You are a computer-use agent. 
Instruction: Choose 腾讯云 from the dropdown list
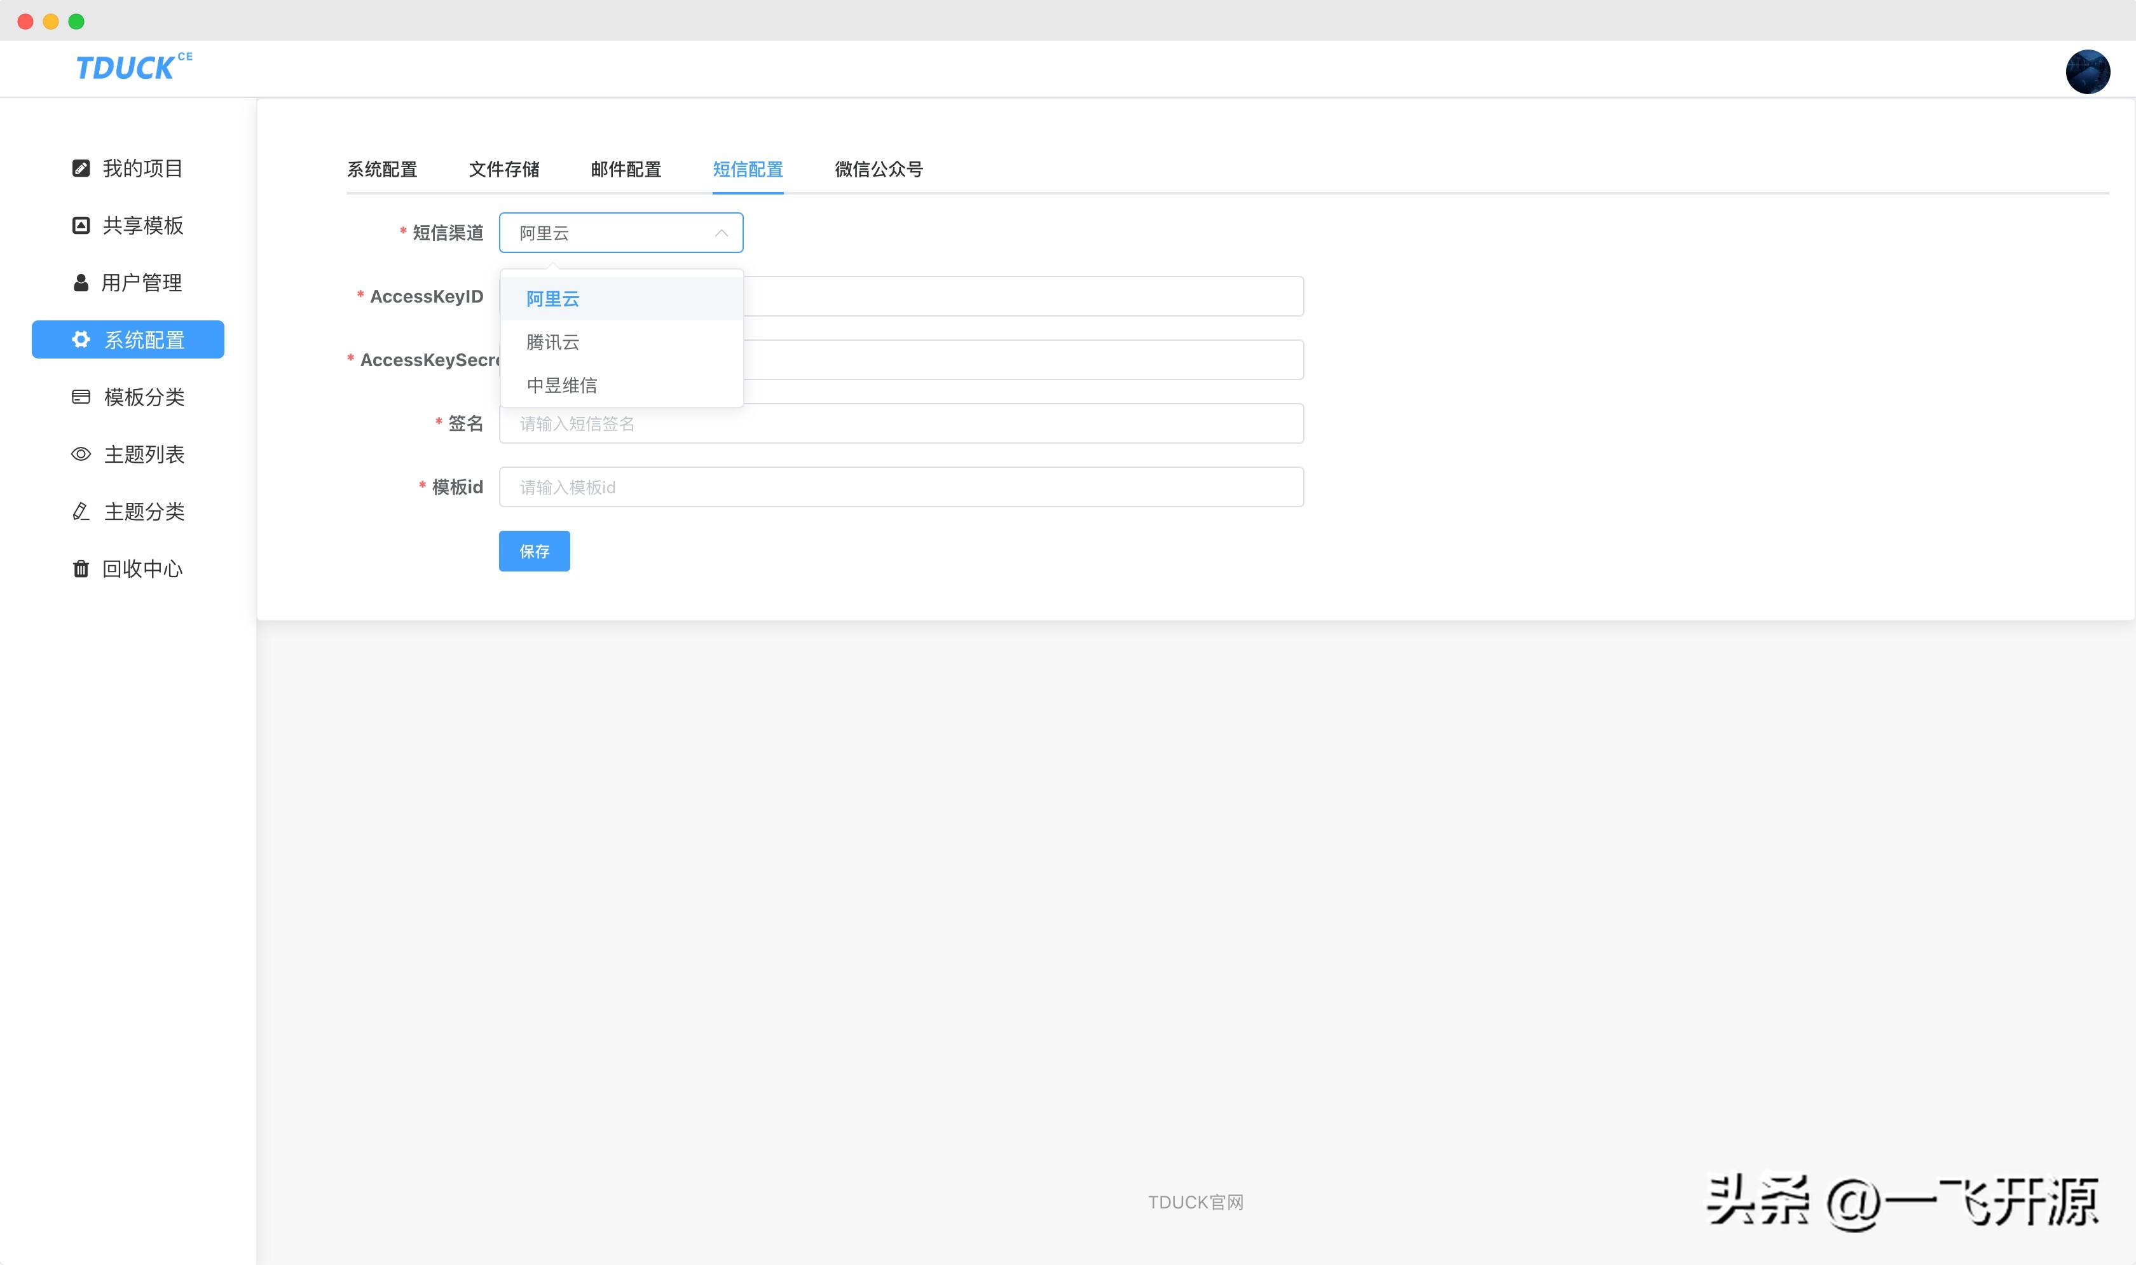coord(621,342)
